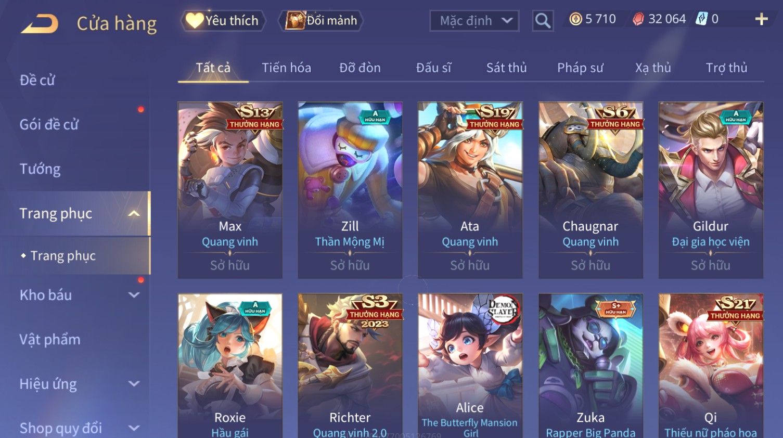This screenshot has height=438, width=783.
Task: Expand the Kho báu sidebar section
Action: 134,295
